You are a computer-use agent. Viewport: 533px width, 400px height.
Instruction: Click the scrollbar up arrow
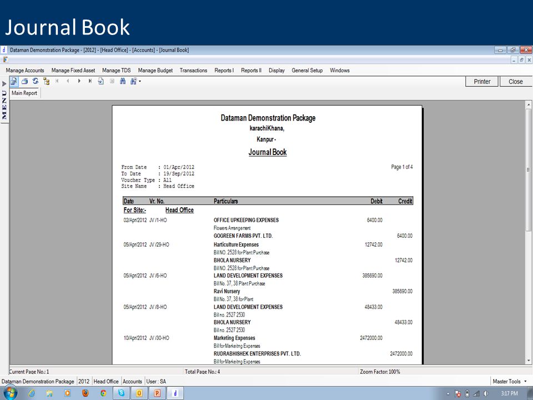pos(529,104)
